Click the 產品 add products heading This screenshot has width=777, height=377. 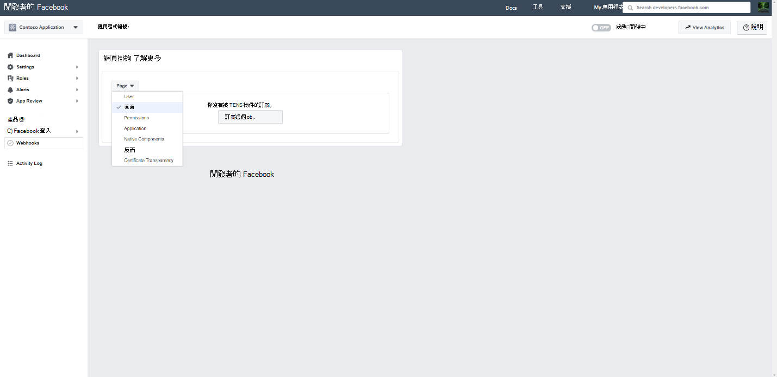[16, 119]
